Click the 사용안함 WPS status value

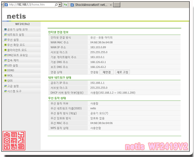(x=96, y=128)
